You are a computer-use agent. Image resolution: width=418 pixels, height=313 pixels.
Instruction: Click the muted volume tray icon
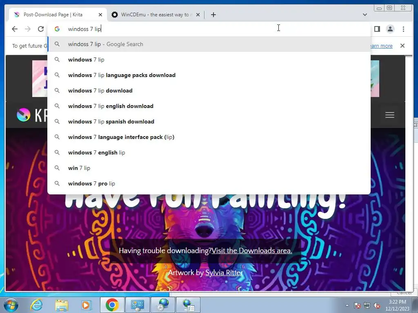click(377, 305)
